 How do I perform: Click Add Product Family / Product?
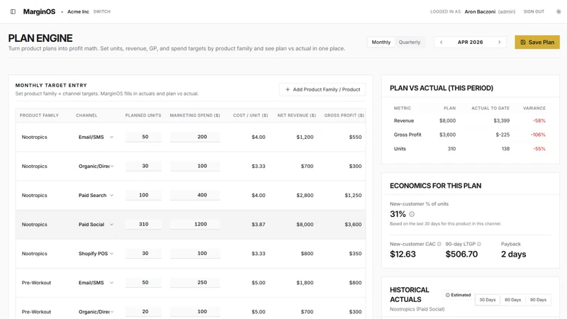pos(322,89)
